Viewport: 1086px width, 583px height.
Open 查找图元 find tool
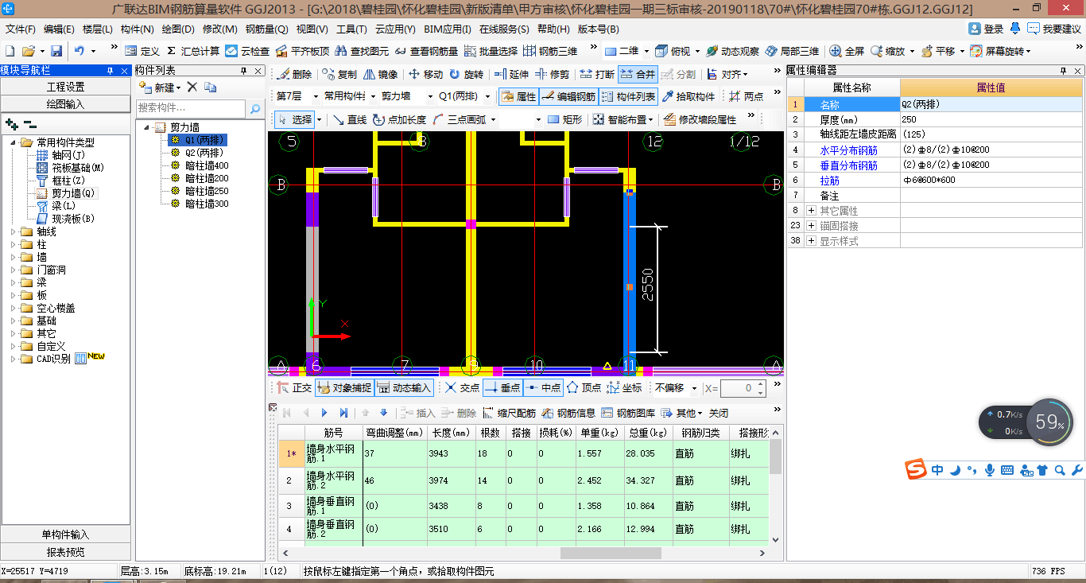tap(362, 51)
